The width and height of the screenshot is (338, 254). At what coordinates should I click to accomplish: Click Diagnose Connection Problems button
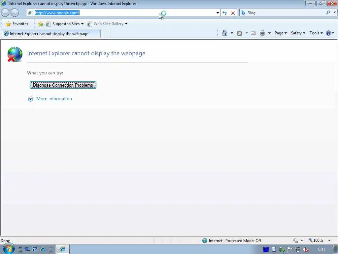[x=63, y=85]
